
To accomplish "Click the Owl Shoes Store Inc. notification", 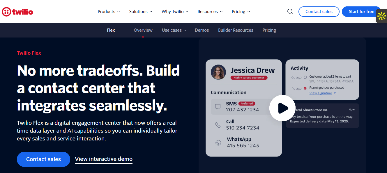I will pos(322,116).
